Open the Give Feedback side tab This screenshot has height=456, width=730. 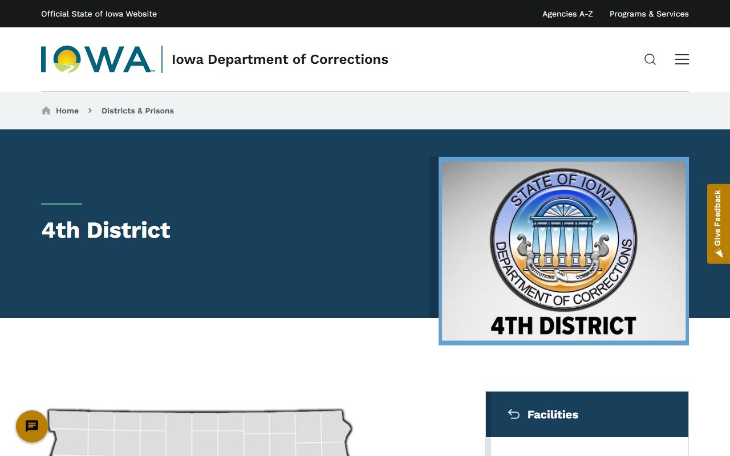coord(719,223)
